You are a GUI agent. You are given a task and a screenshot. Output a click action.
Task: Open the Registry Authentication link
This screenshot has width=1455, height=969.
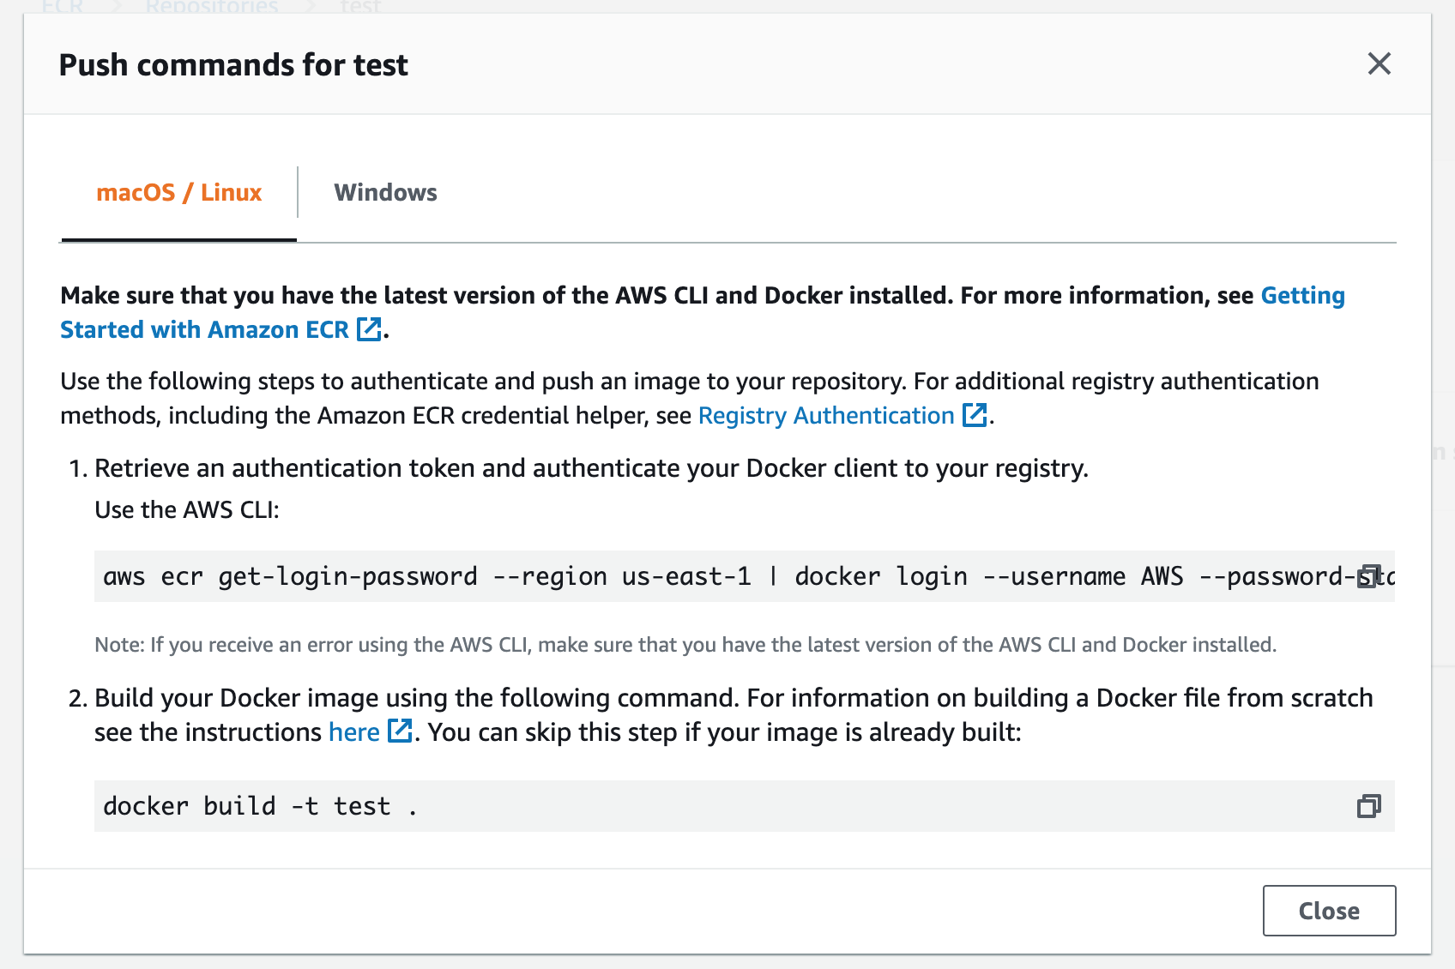pos(825,415)
